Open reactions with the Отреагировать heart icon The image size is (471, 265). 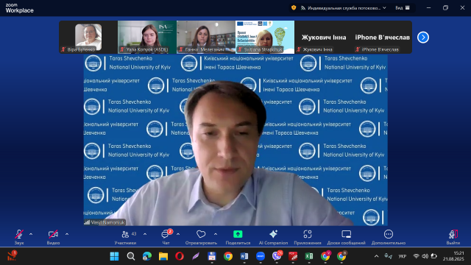pyautogui.click(x=201, y=237)
